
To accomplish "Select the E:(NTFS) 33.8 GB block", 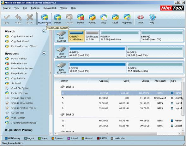I will pos(162,36).
